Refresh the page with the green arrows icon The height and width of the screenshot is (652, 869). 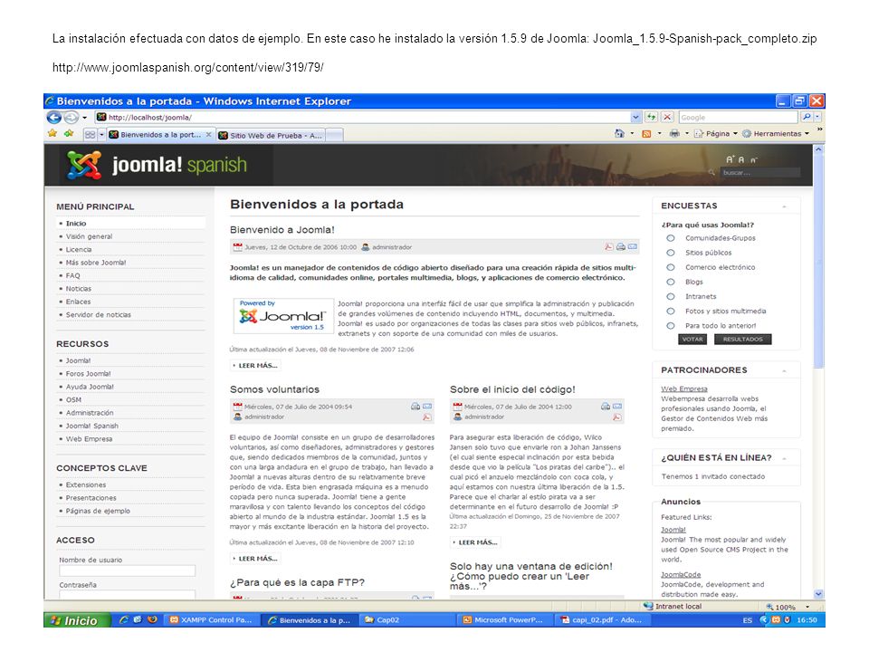point(652,117)
